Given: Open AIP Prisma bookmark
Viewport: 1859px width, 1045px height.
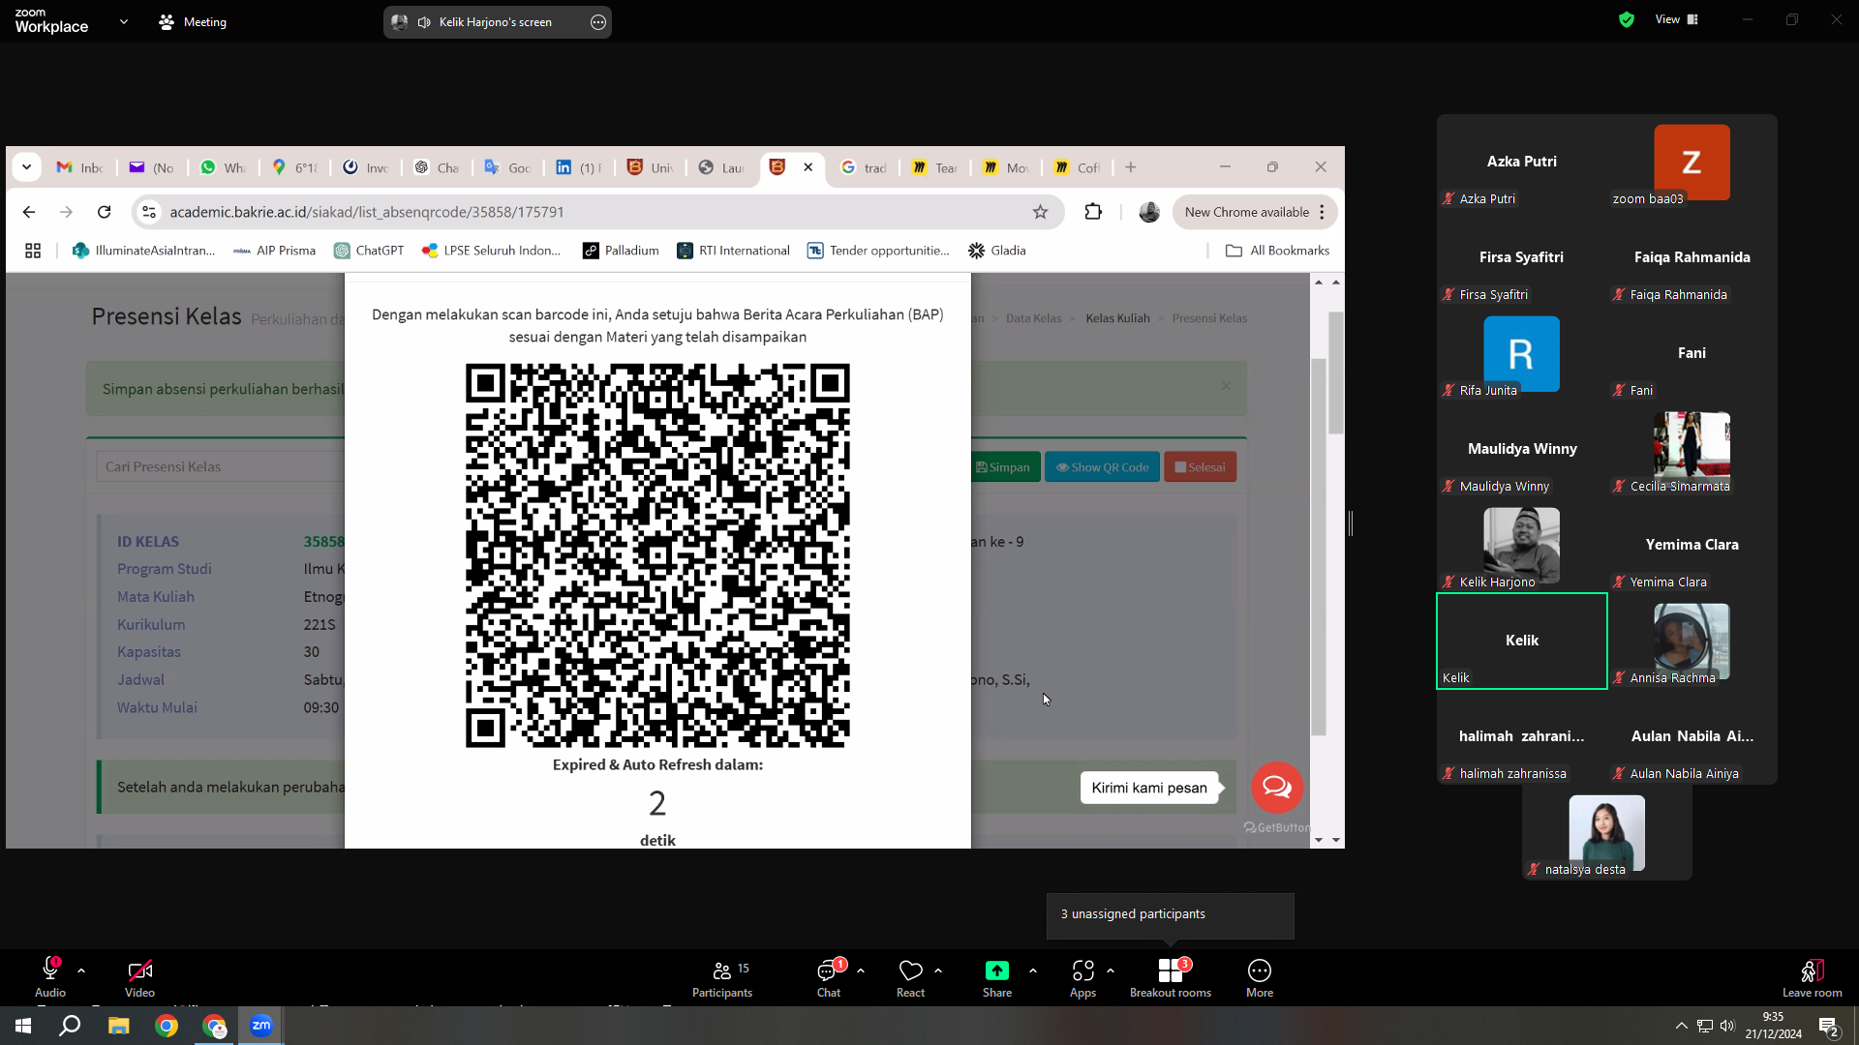Looking at the screenshot, I should (275, 251).
